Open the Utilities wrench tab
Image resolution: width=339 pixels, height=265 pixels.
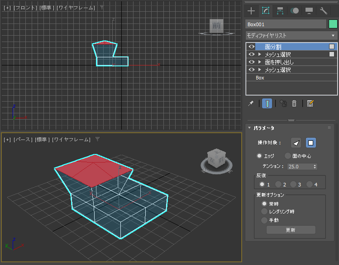(x=324, y=11)
